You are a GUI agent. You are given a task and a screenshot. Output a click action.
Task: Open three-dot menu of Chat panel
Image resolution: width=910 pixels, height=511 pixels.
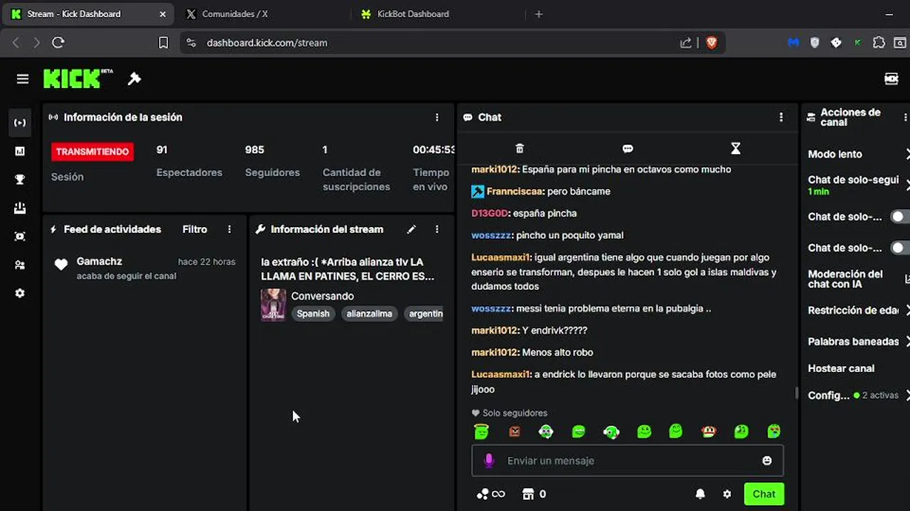pos(781,117)
